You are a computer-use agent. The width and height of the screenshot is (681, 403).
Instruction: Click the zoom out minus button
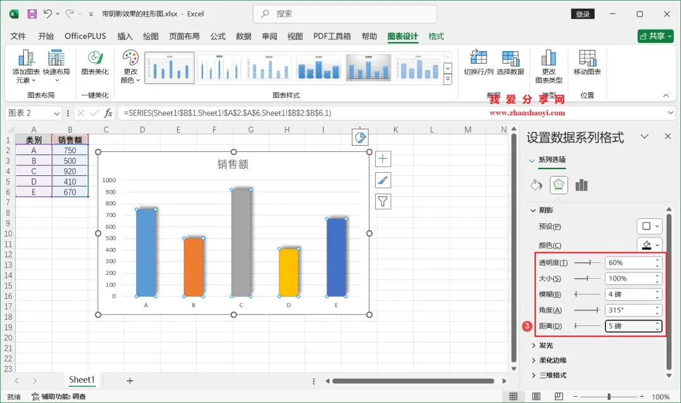tap(576, 397)
